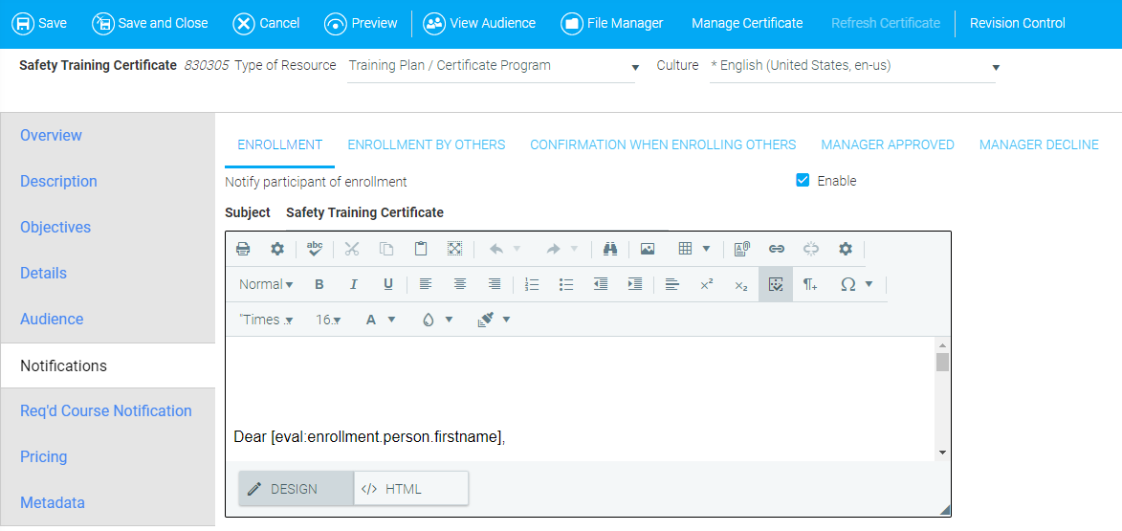1122x531 pixels.
Task: Select Pricing in the left sidebar
Action: tap(44, 456)
